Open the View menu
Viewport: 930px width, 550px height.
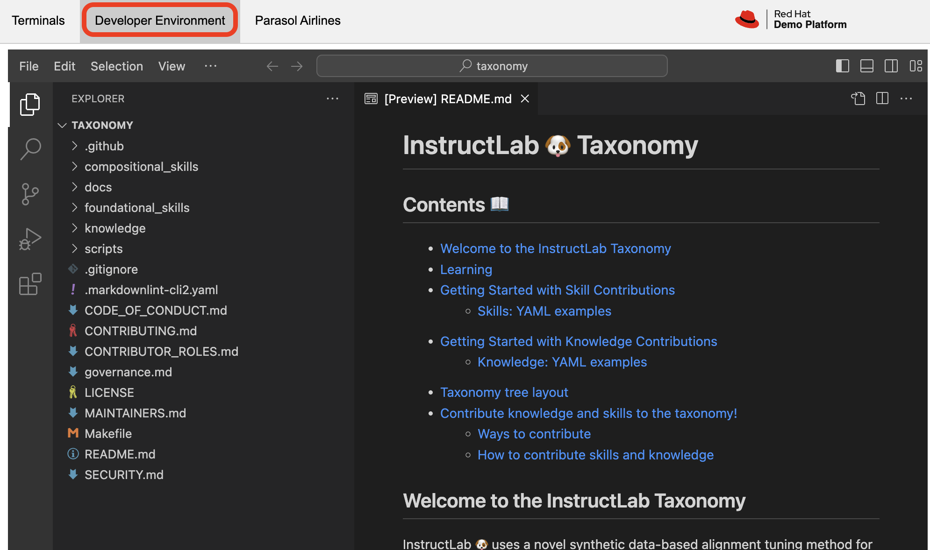tap(172, 66)
